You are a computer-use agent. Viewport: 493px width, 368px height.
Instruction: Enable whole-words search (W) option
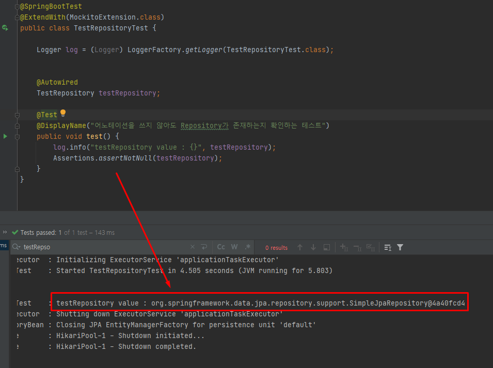click(x=234, y=247)
